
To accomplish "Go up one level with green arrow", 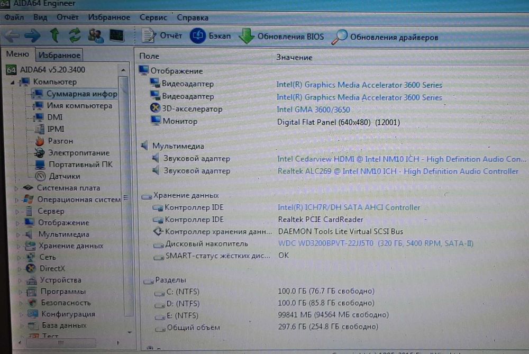I will 54,35.
